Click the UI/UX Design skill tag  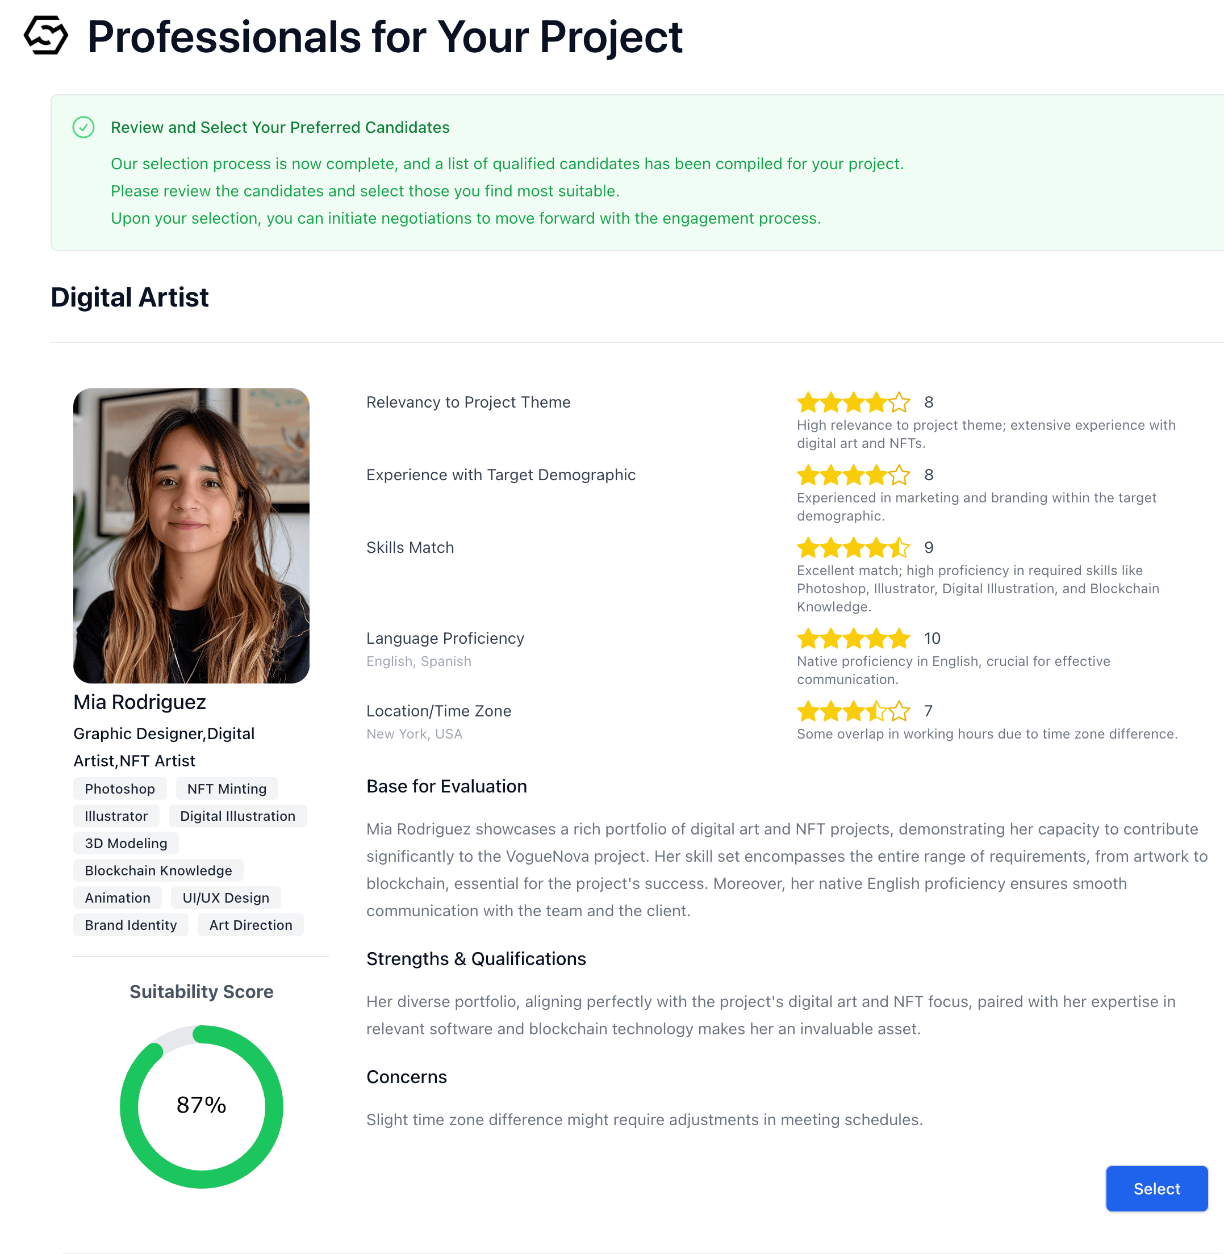(225, 897)
